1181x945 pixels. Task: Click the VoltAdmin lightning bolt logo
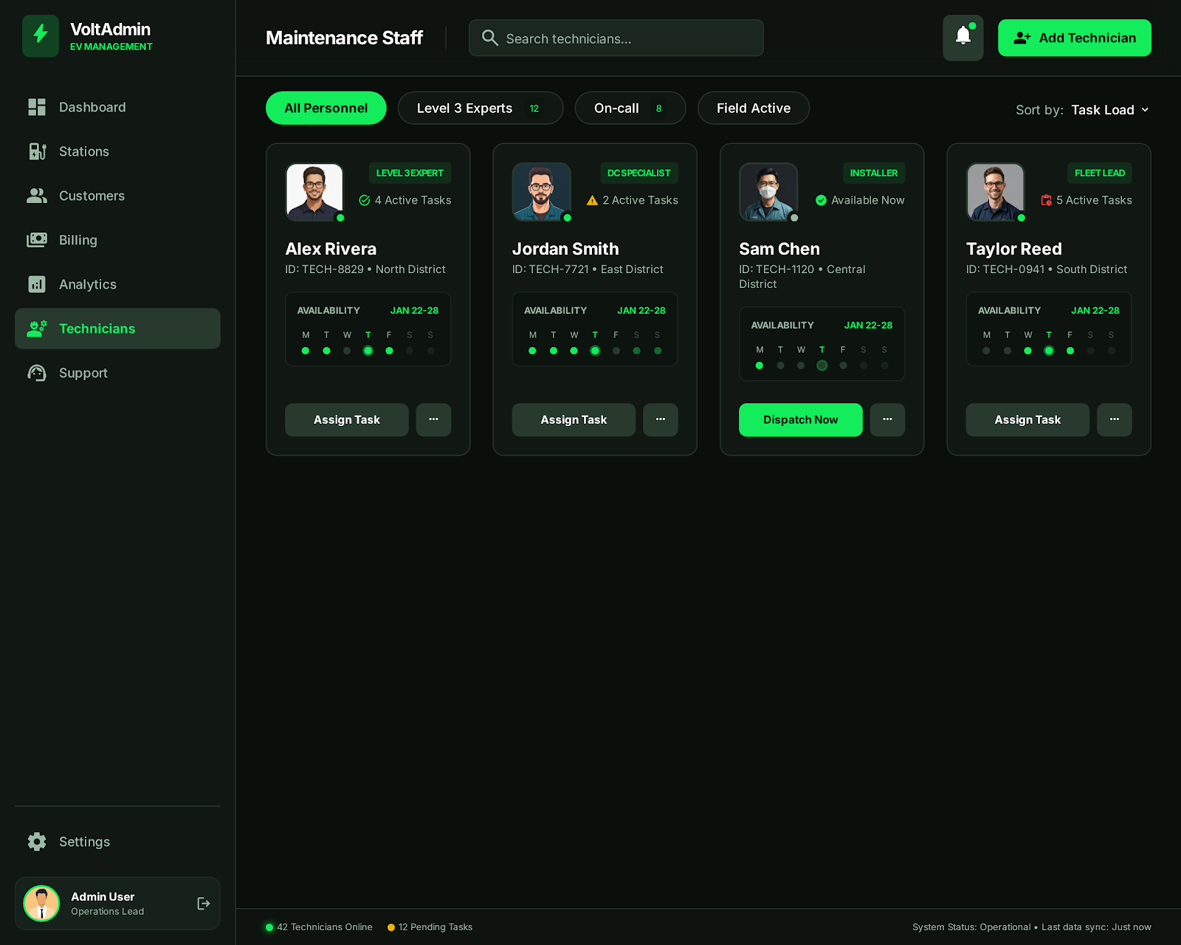[41, 36]
